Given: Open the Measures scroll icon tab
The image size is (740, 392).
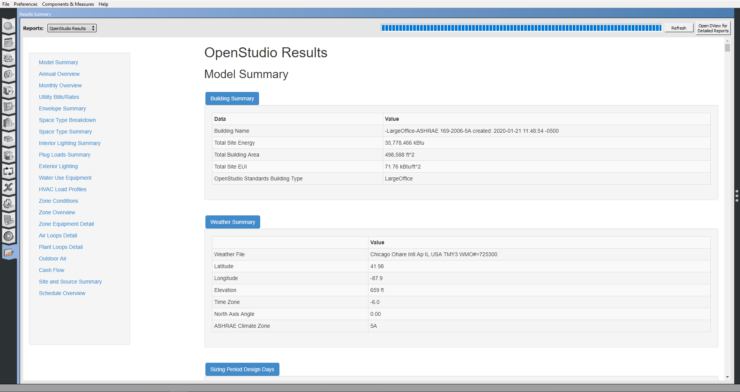Looking at the screenshot, I should click(x=9, y=220).
